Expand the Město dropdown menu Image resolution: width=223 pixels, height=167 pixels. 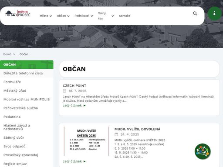click(46, 16)
